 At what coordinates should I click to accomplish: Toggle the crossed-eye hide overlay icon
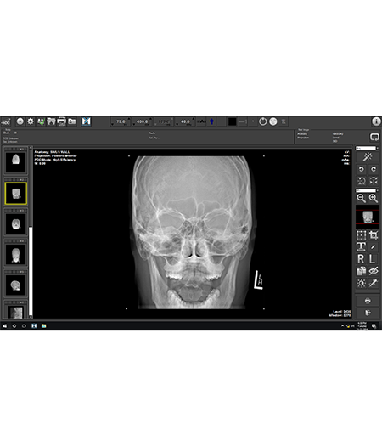click(374, 271)
